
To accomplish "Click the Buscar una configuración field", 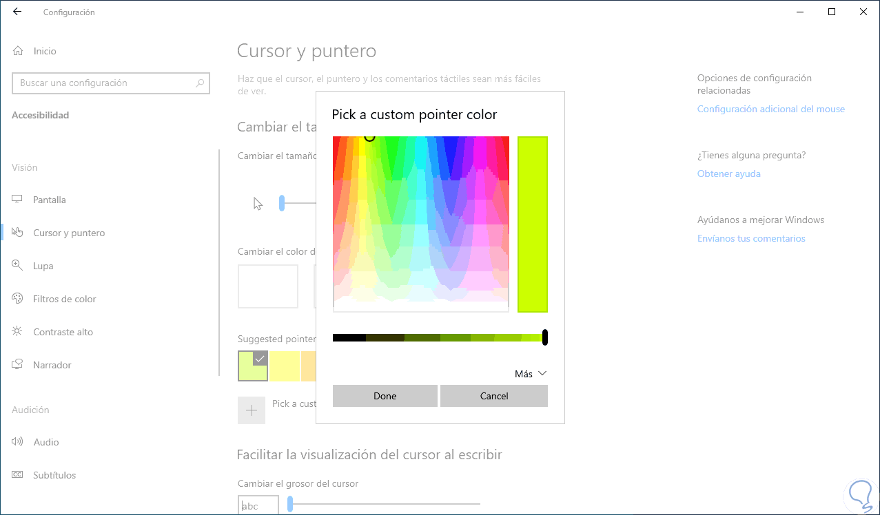I will click(103, 83).
